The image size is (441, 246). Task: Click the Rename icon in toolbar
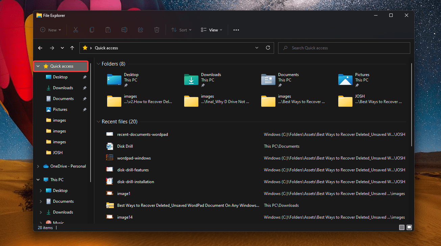coord(124,30)
